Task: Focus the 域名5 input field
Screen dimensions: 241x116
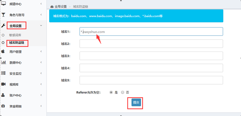Action: pyautogui.click(x=151, y=80)
